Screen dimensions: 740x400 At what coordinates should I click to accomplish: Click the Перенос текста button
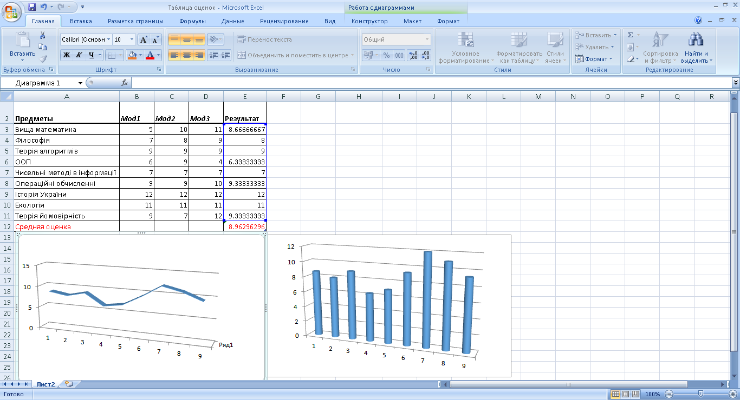click(x=264, y=39)
